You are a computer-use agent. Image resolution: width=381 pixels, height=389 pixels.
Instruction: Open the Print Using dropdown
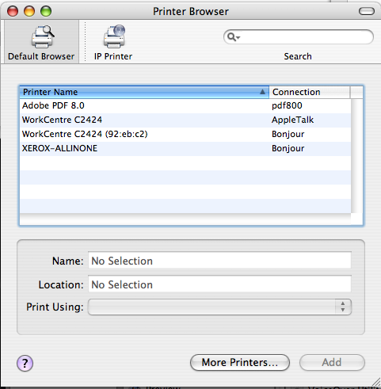(219, 307)
